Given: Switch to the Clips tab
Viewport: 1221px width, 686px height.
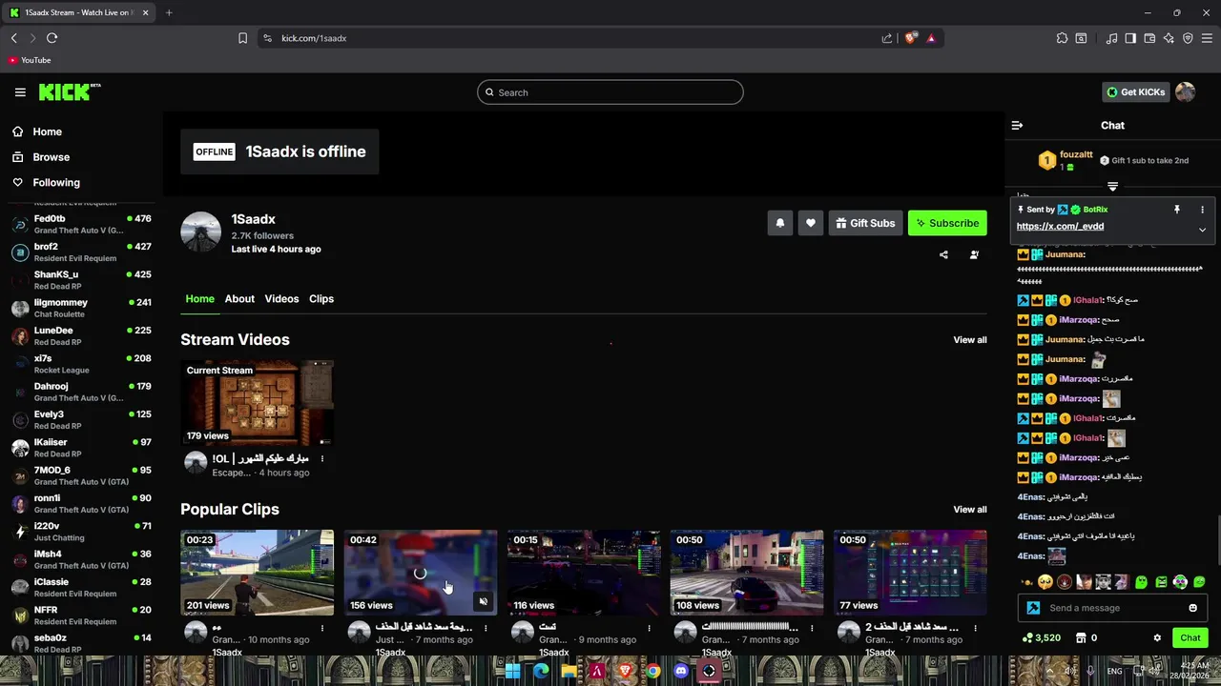Looking at the screenshot, I should tap(321, 299).
